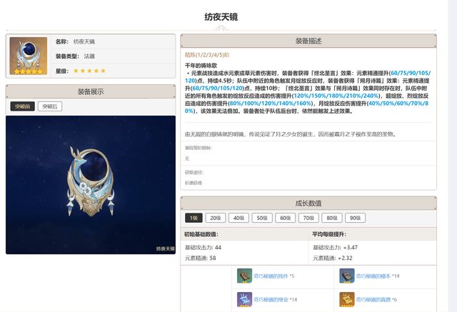Click the page title 纺夜天镜
The width and height of the screenshot is (457, 312).
coord(221,17)
